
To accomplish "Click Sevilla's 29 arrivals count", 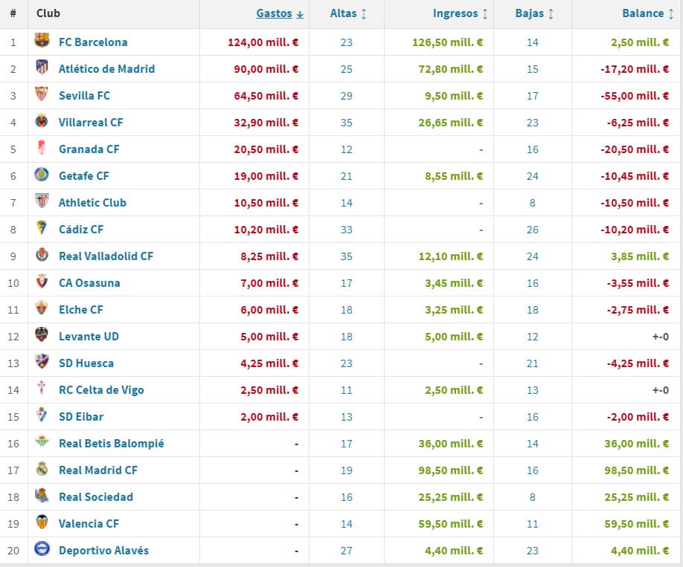I will [x=346, y=96].
